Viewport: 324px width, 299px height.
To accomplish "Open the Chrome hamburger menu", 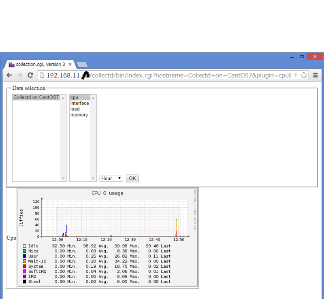I will (315, 75).
